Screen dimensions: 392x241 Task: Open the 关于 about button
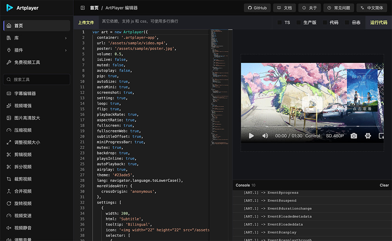pos(310,8)
